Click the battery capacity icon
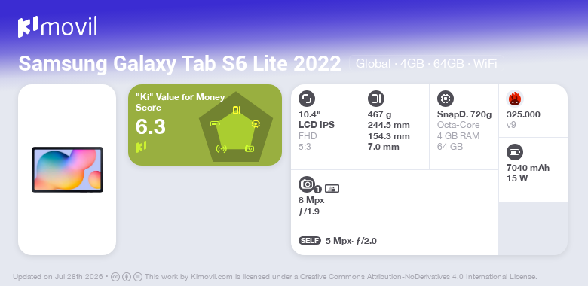Viewport: 588px width, 286px height. (x=515, y=152)
